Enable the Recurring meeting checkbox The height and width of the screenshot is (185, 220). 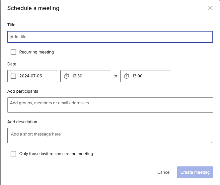pos(13,52)
